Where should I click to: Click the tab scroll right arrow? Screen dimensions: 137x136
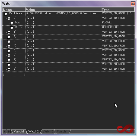coord(9,131)
